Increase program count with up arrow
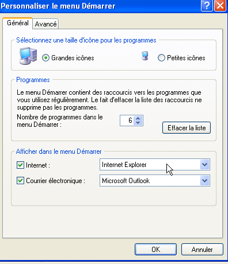Viewport: 228px width, 264px height. click(x=138, y=118)
